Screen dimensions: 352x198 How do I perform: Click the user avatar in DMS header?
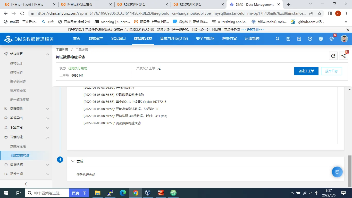344,39
